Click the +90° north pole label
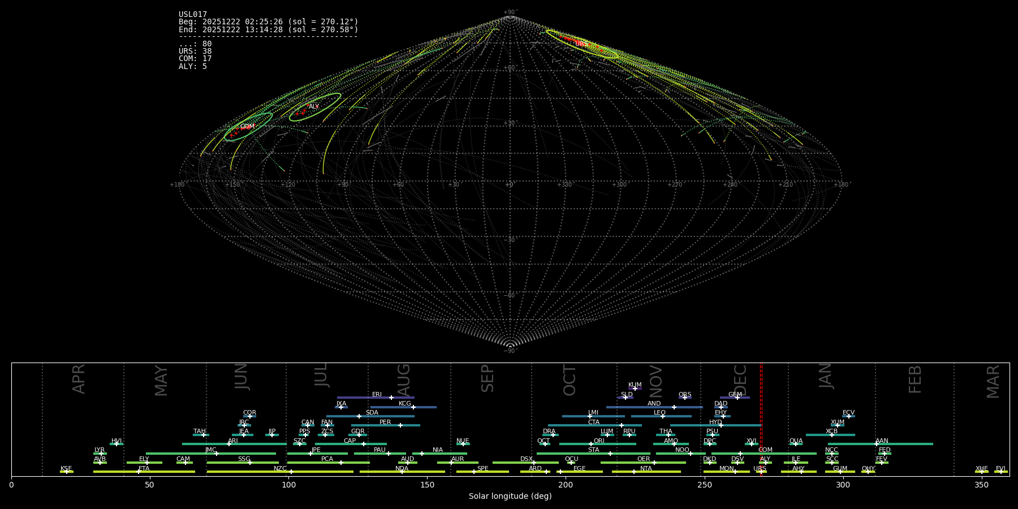Viewport: 1018px width, 509px height. point(510,12)
